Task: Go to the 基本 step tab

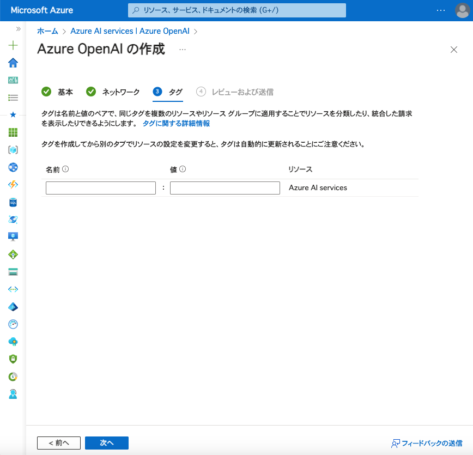Action: tap(57, 92)
